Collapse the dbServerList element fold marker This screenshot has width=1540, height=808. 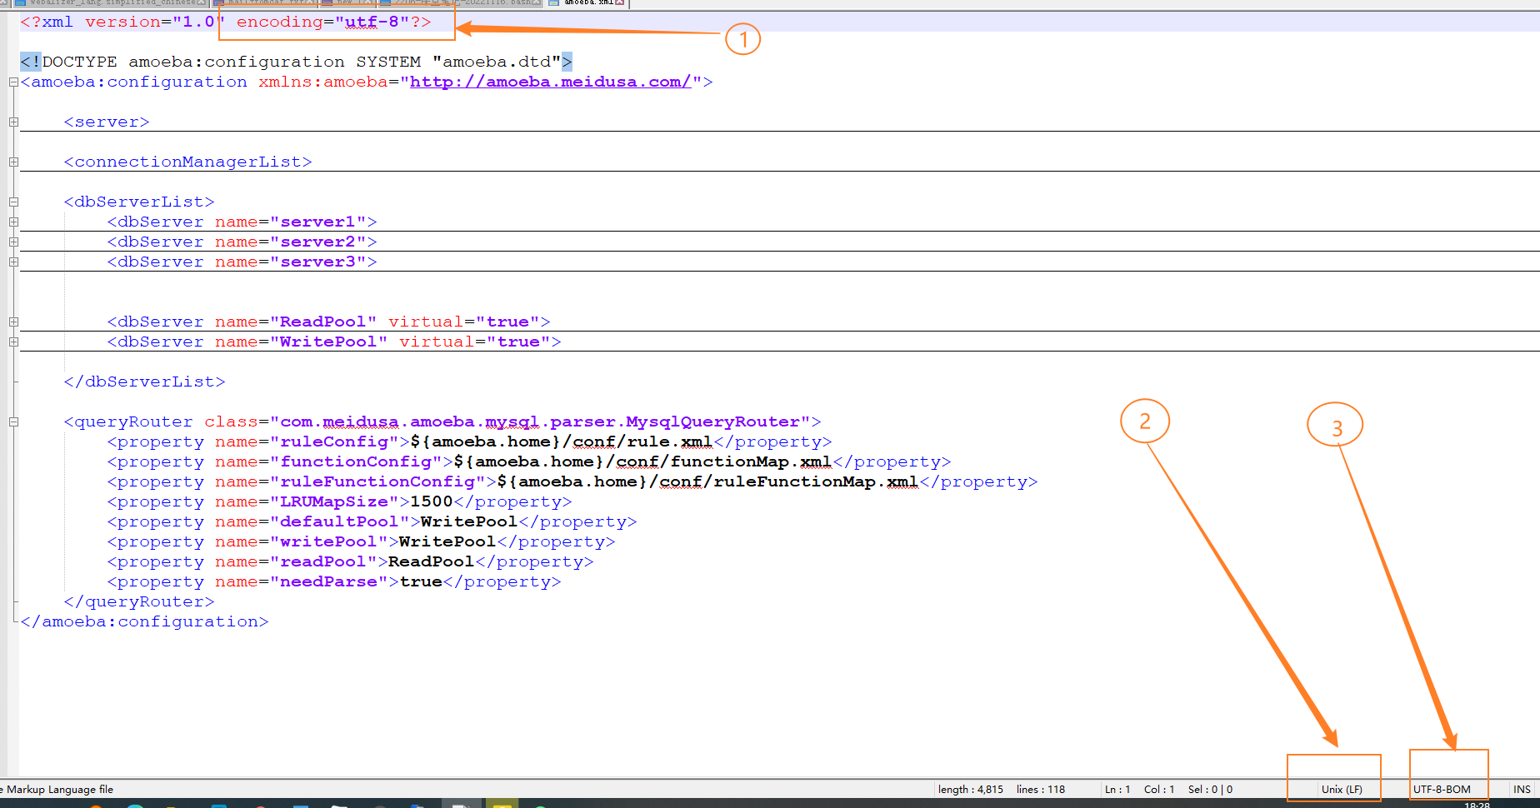[13, 201]
